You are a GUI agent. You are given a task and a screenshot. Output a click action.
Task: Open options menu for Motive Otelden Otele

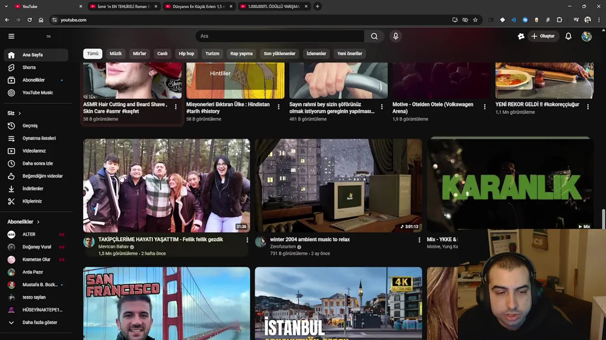pyautogui.click(x=484, y=107)
